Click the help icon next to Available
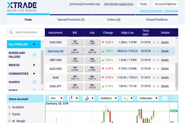The image size is (185, 123). pos(9,107)
